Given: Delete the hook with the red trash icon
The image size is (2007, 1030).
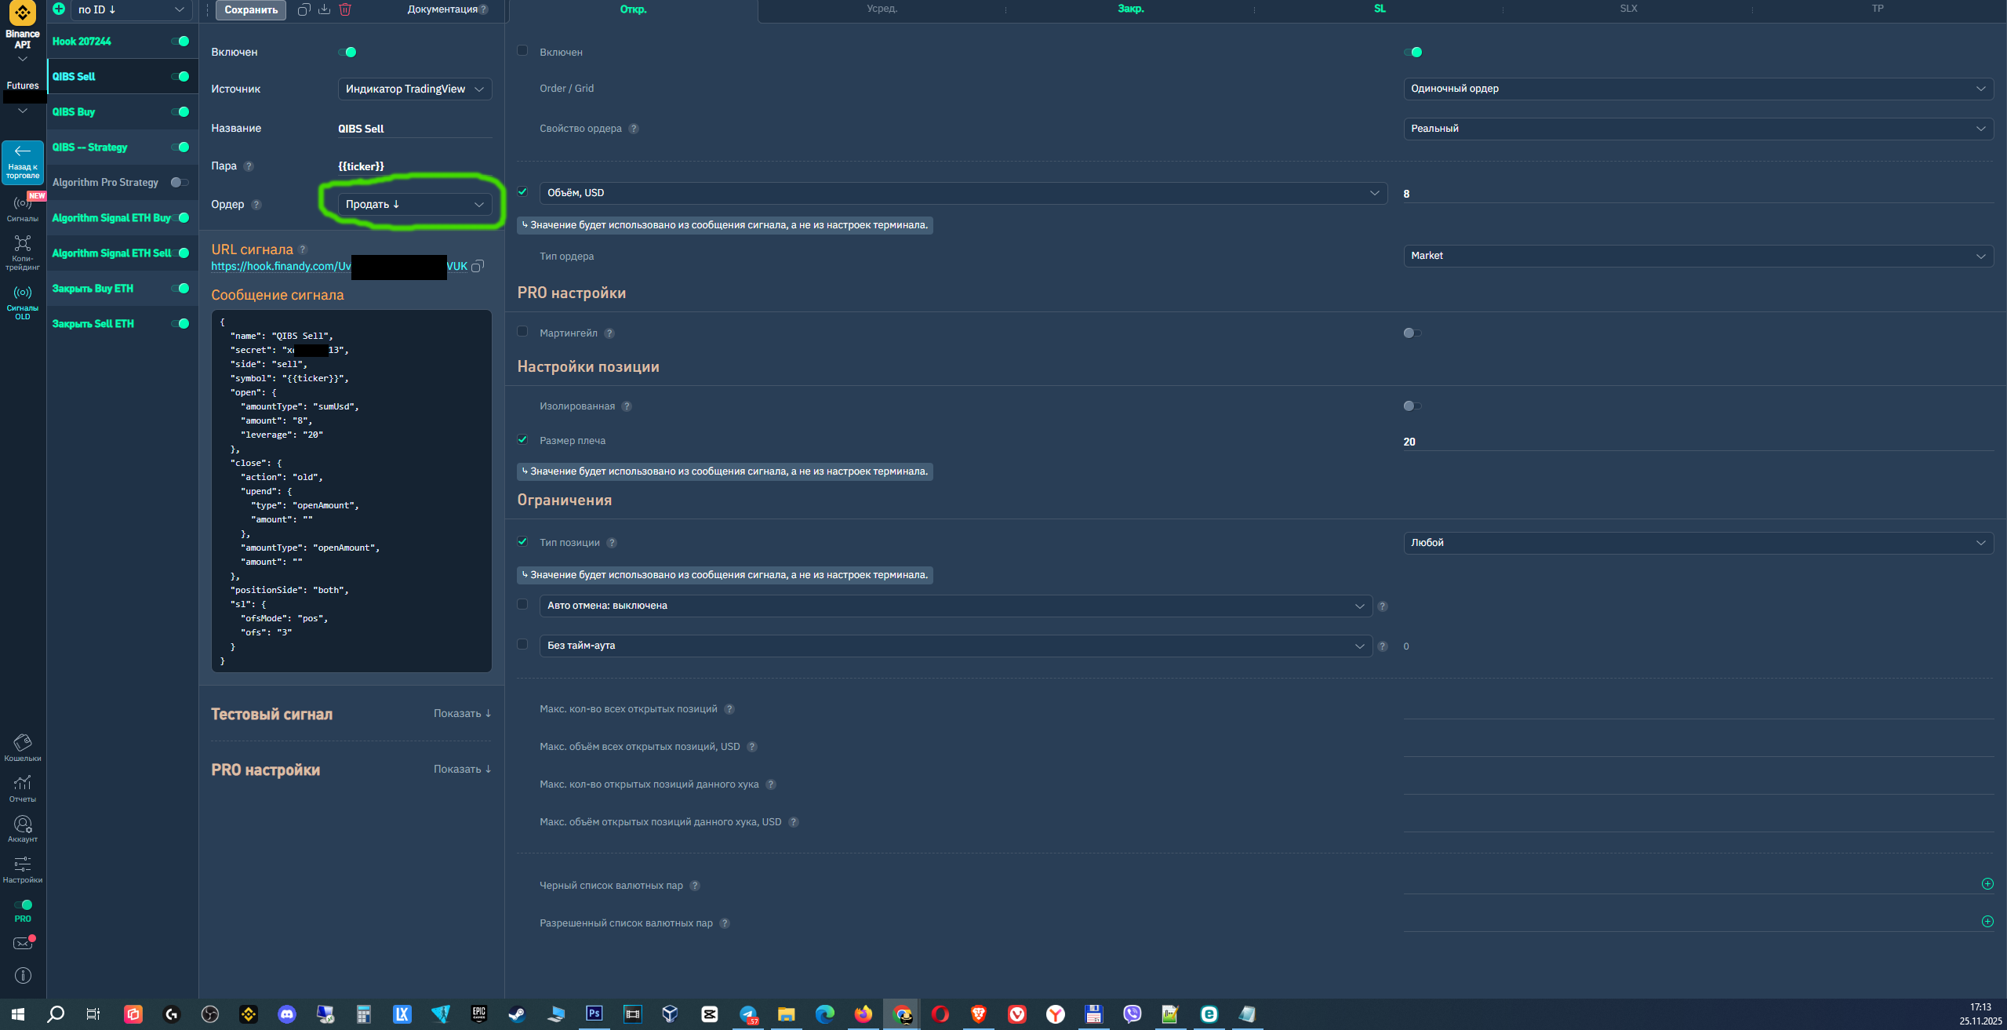Looking at the screenshot, I should pyautogui.click(x=345, y=9).
